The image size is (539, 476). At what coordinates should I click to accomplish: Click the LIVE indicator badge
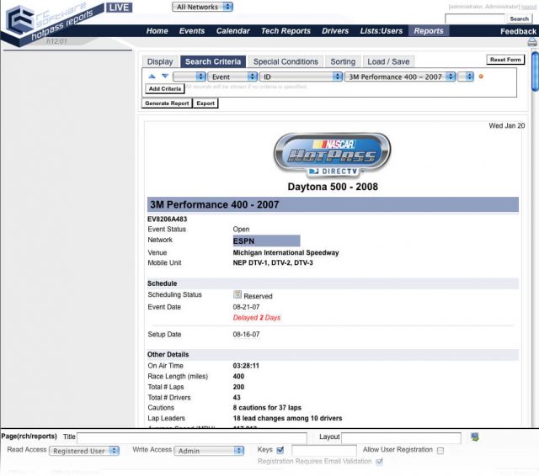pyautogui.click(x=119, y=8)
